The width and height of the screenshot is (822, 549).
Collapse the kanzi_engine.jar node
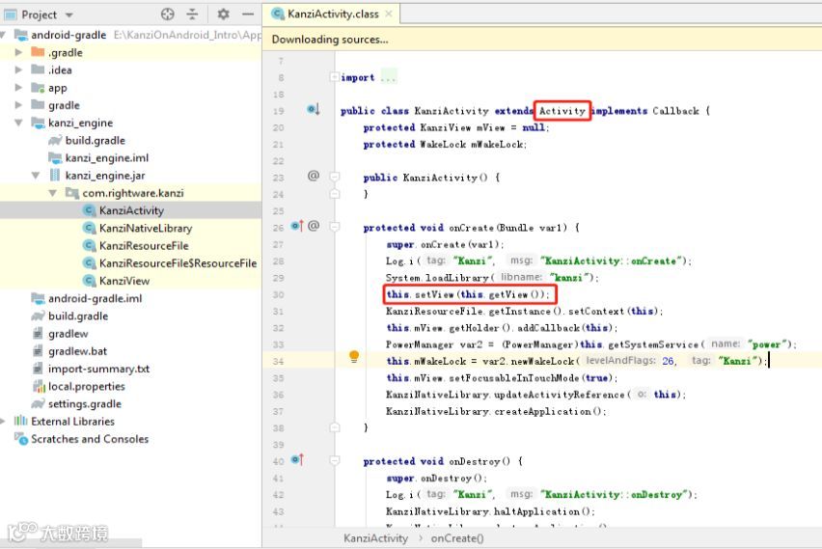[x=36, y=176]
